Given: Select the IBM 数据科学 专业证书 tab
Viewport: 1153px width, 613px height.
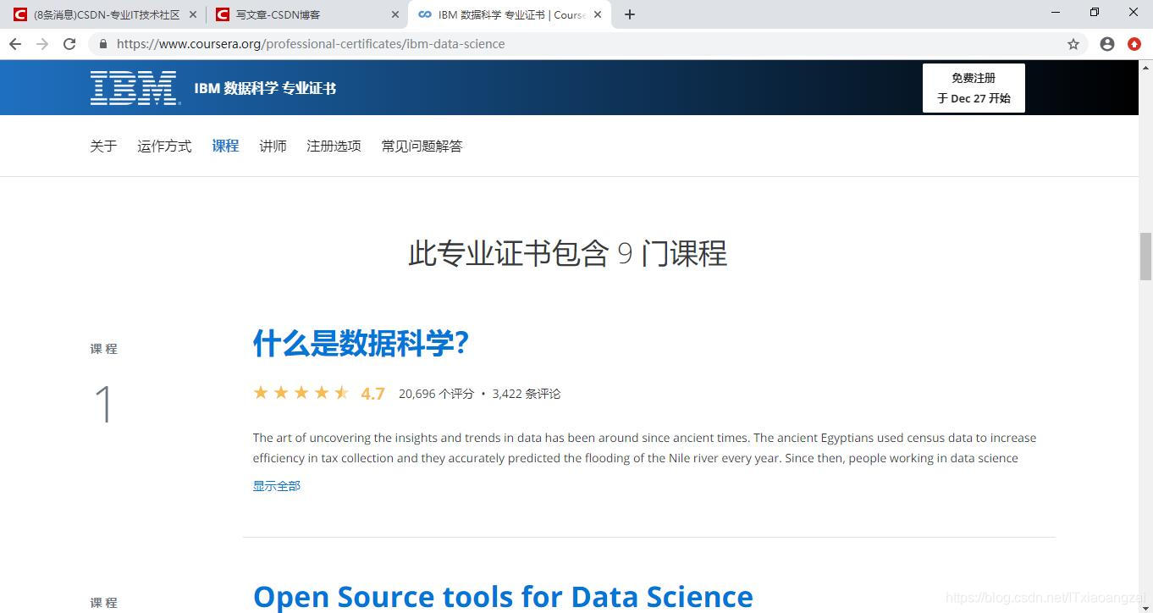Looking at the screenshot, I should (510, 14).
